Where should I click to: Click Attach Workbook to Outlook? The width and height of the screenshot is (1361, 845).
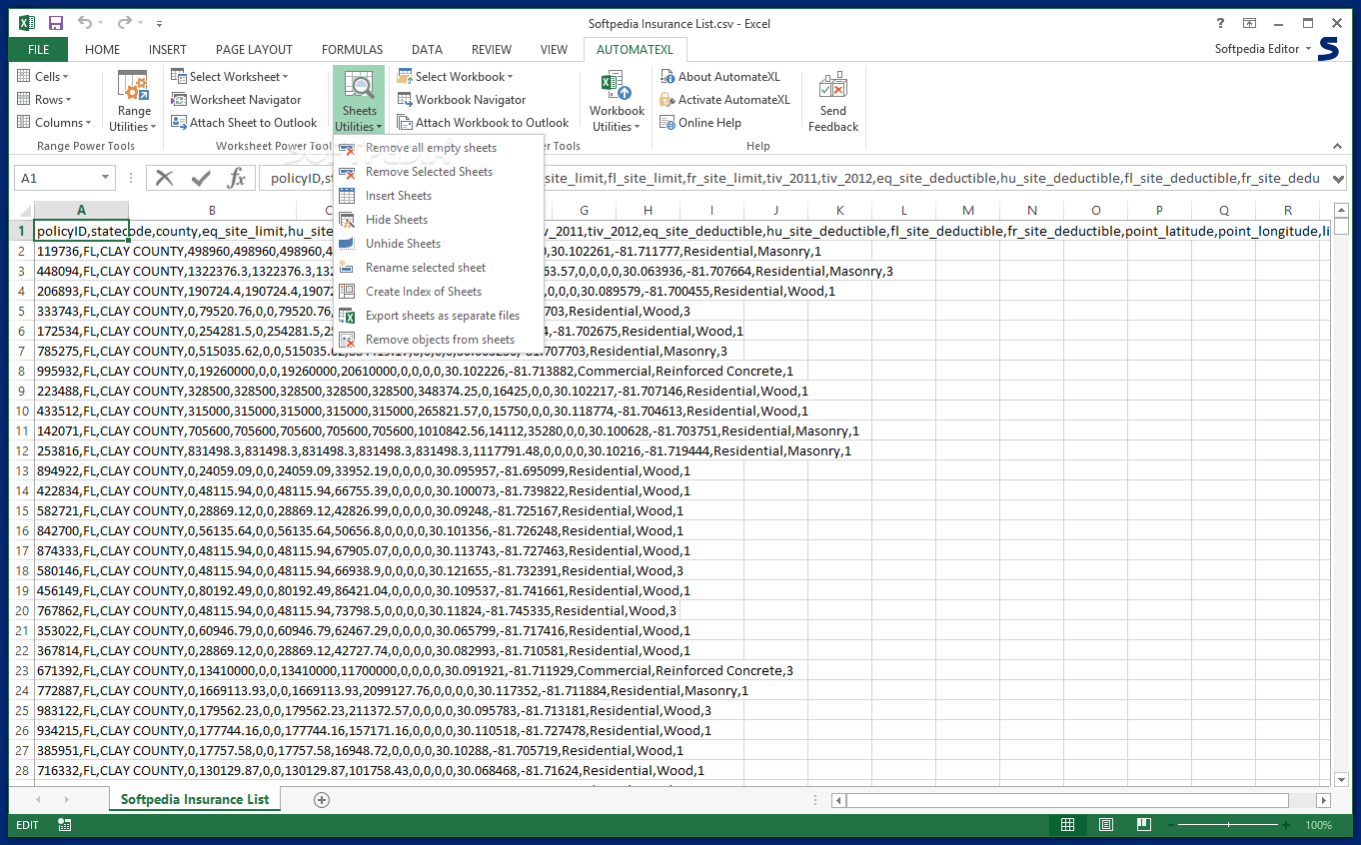click(x=483, y=123)
